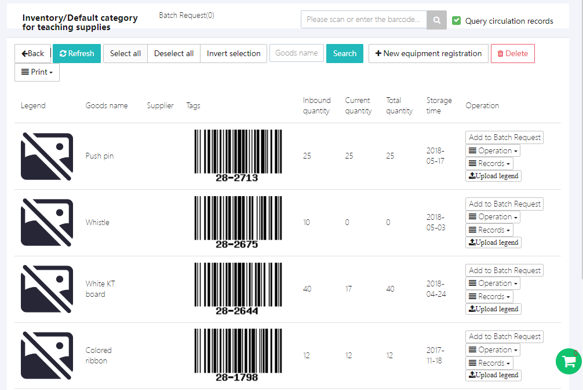Click New equipment registration button

tap(428, 53)
